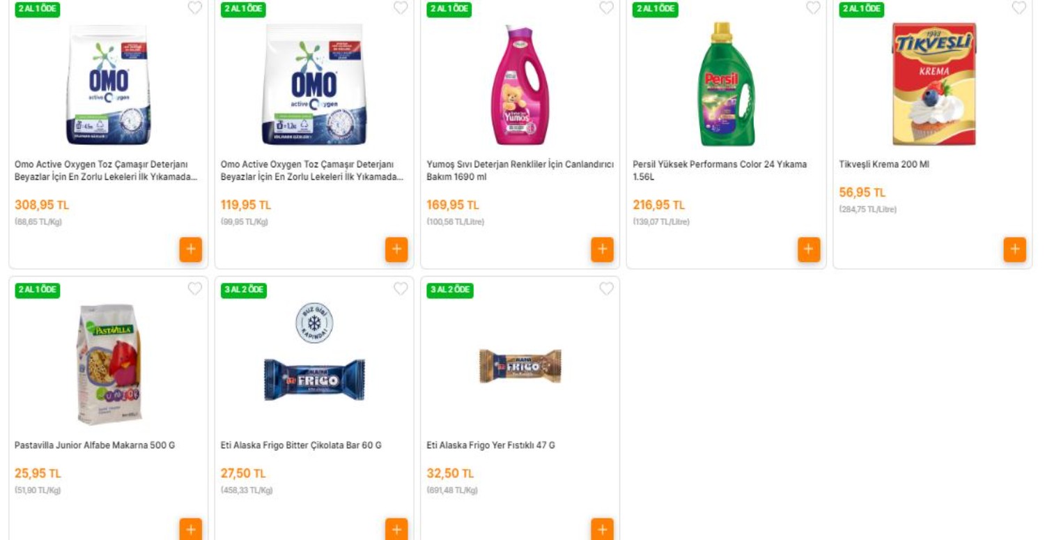This screenshot has width=1045, height=540.
Task: Add Yumoş Sıvı Deterjan to cart
Action: [x=601, y=249]
